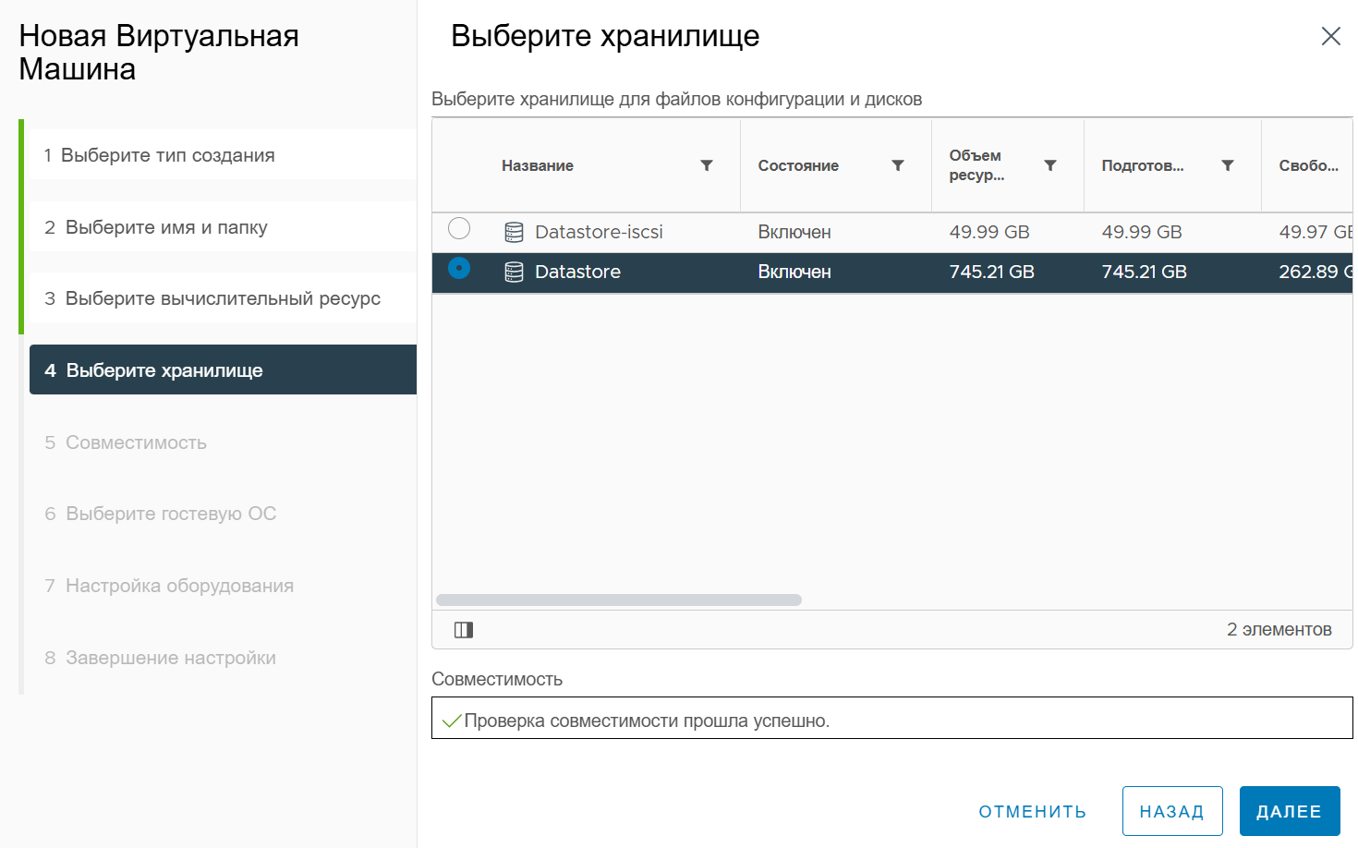1358x848 pixels.
Task: Click the ДАЛЕЕ button
Action: pyautogui.click(x=1290, y=811)
